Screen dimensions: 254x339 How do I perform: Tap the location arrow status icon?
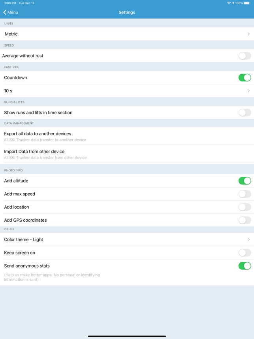click(x=233, y=3)
